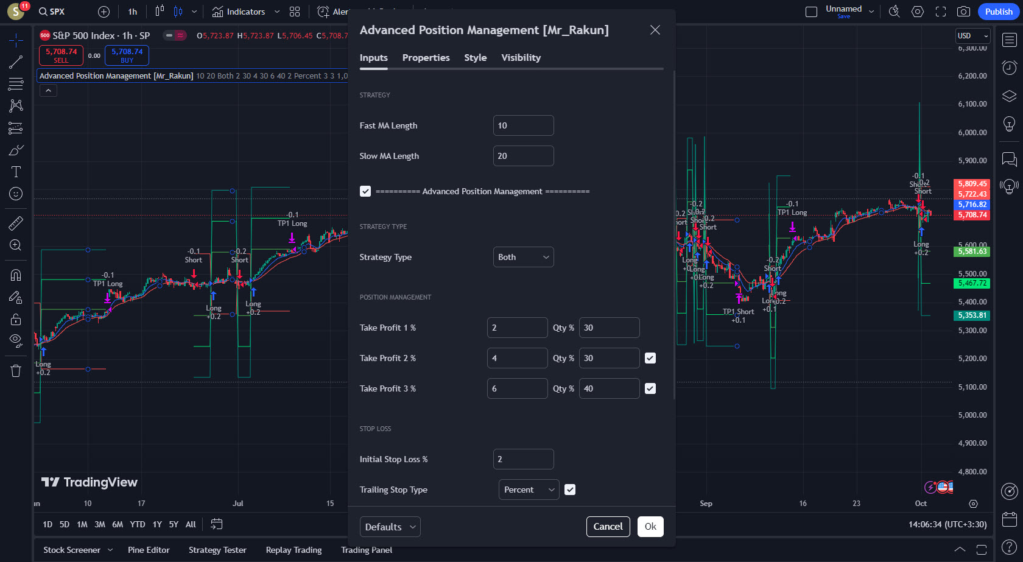This screenshot has height=562, width=1023.
Task: Select the Text annotation tool
Action: click(16, 172)
